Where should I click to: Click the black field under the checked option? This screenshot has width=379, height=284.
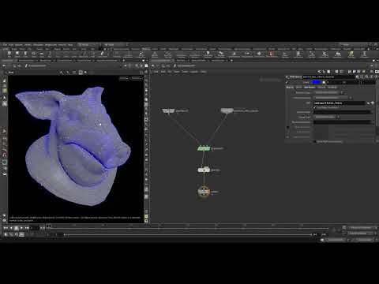coord(342,112)
